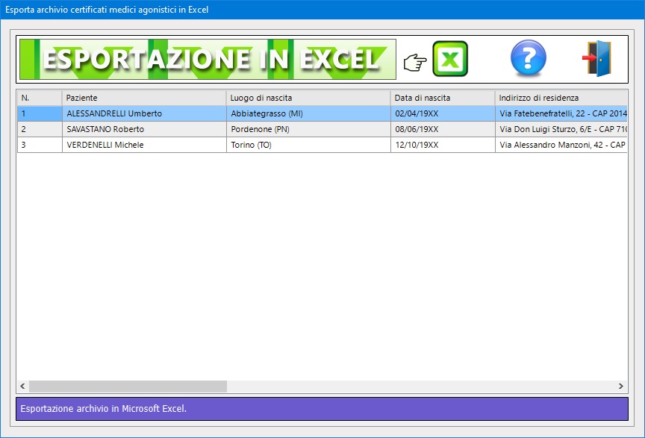Click the purple status bar message
The image size is (645, 438).
click(322, 409)
